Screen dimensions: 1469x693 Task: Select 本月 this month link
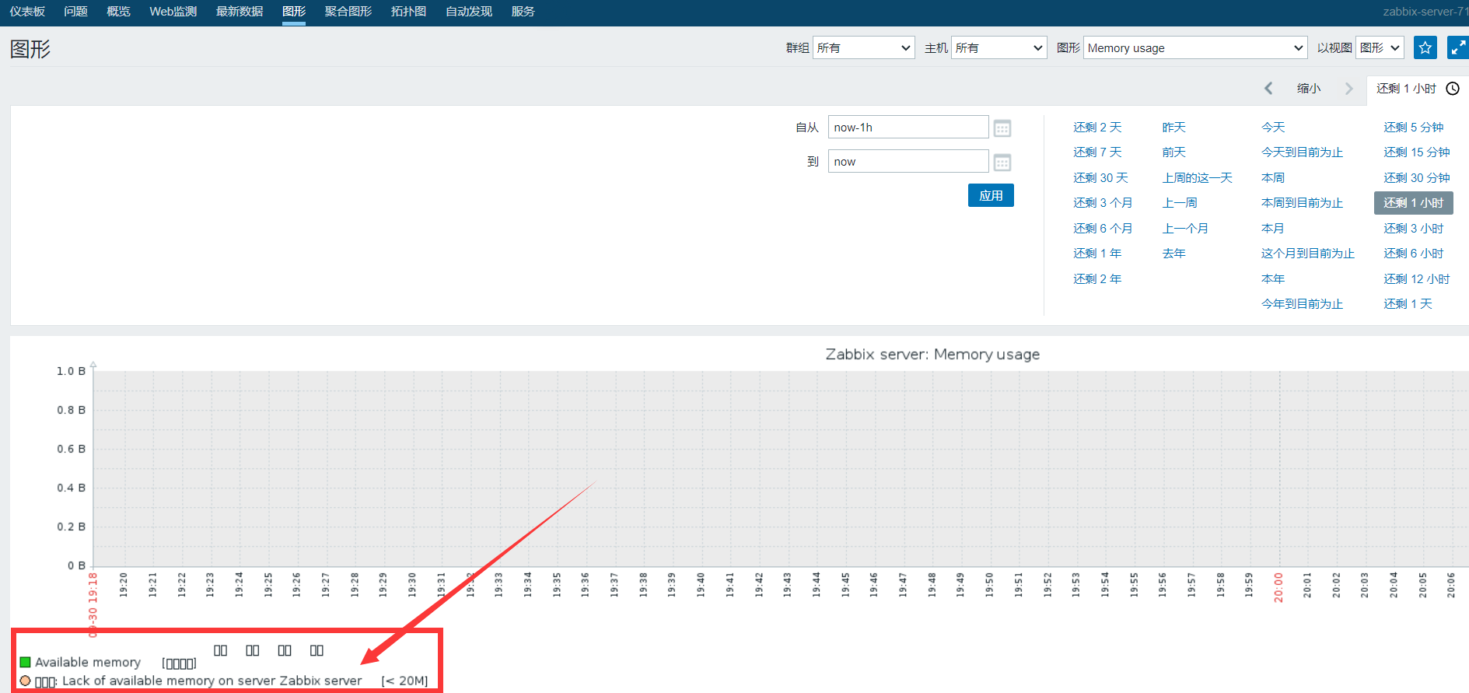1273,228
